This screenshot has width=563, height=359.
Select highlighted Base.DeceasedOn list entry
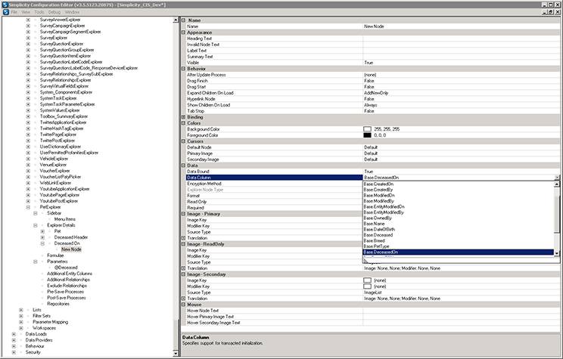[x=459, y=252]
